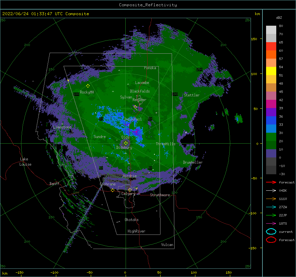The image size is (296, 277).
Task: Click the Composite_Reflectivity title
Action: click(148, 5)
